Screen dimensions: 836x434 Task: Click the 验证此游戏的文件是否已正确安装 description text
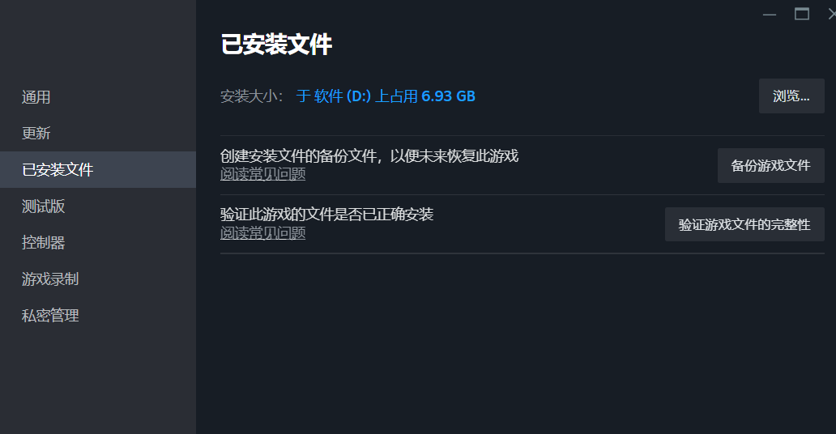click(x=326, y=215)
